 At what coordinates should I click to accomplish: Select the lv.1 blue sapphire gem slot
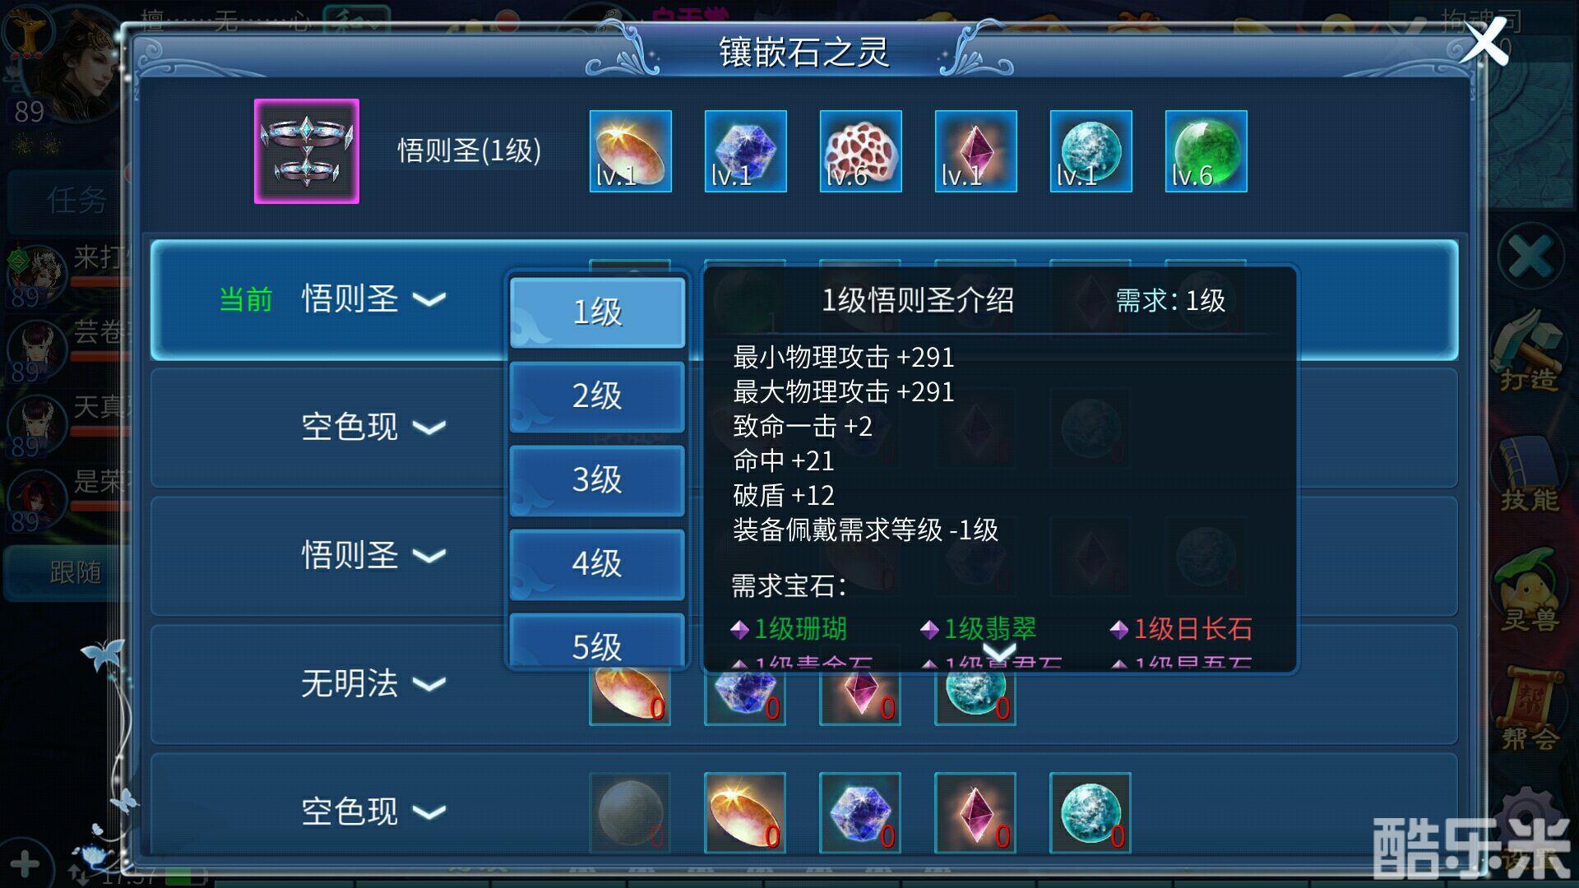click(x=746, y=151)
